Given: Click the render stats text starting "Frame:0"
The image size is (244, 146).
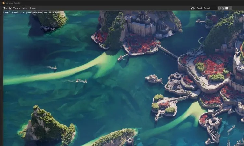Looking at the screenshot, I should (x=31, y=12).
